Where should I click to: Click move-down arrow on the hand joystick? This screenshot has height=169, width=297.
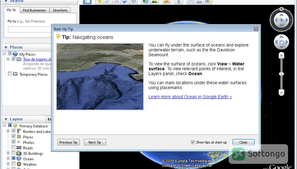pyautogui.click(x=281, y=47)
